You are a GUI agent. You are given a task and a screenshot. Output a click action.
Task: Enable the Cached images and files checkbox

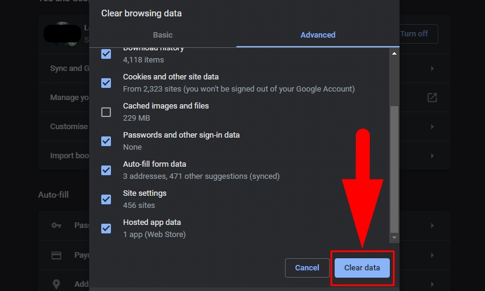point(106,112)
